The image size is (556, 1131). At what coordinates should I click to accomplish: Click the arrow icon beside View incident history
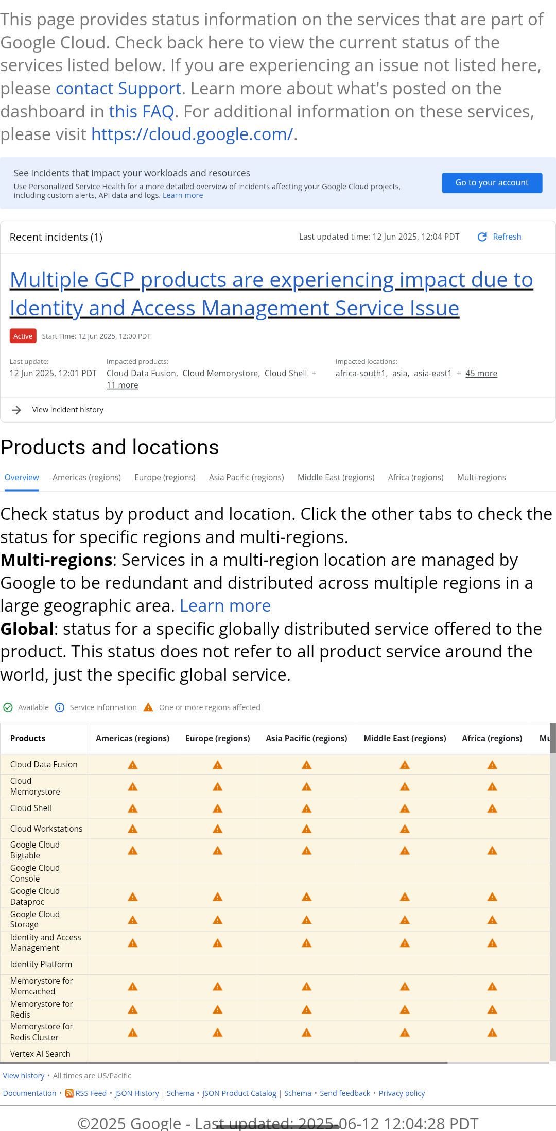click(16, 410)
